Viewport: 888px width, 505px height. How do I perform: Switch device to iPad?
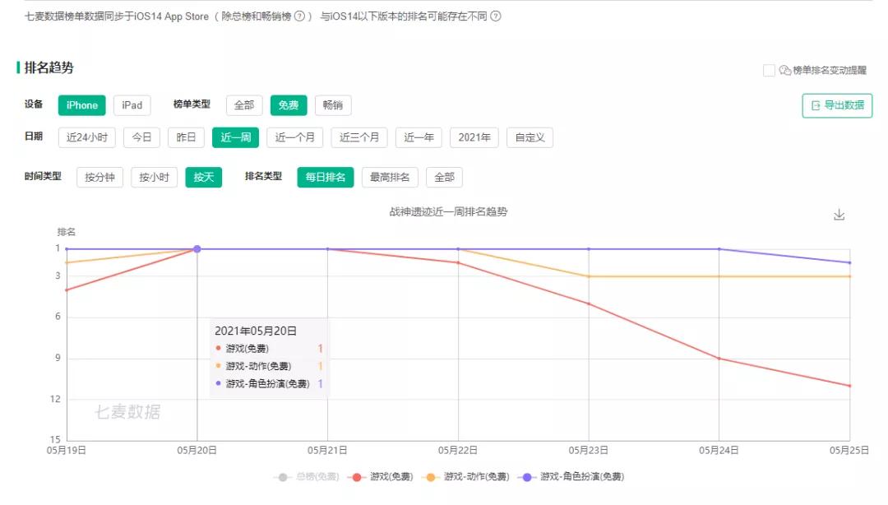pyautogui.click(x=132, y=105)
